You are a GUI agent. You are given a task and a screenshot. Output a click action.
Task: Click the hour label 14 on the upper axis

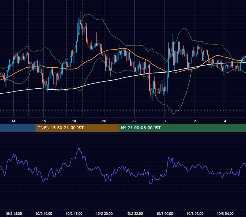[x=13, y=121]
